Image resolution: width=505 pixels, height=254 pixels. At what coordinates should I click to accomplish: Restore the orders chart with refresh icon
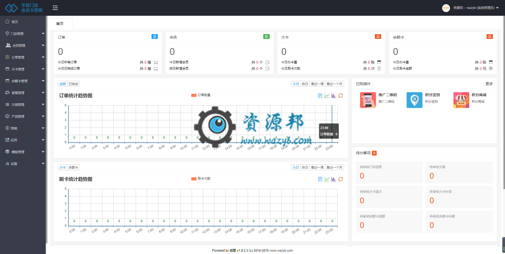pos(341,96)
